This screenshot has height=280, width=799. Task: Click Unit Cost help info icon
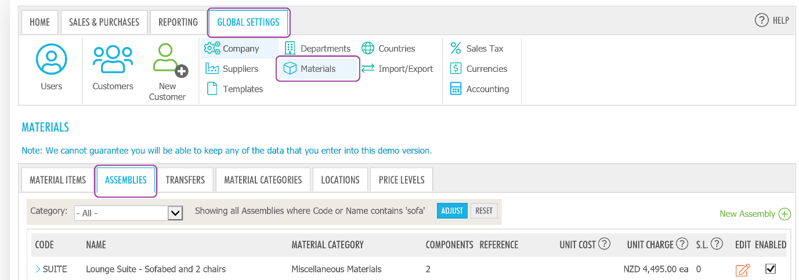coord(604,244)
